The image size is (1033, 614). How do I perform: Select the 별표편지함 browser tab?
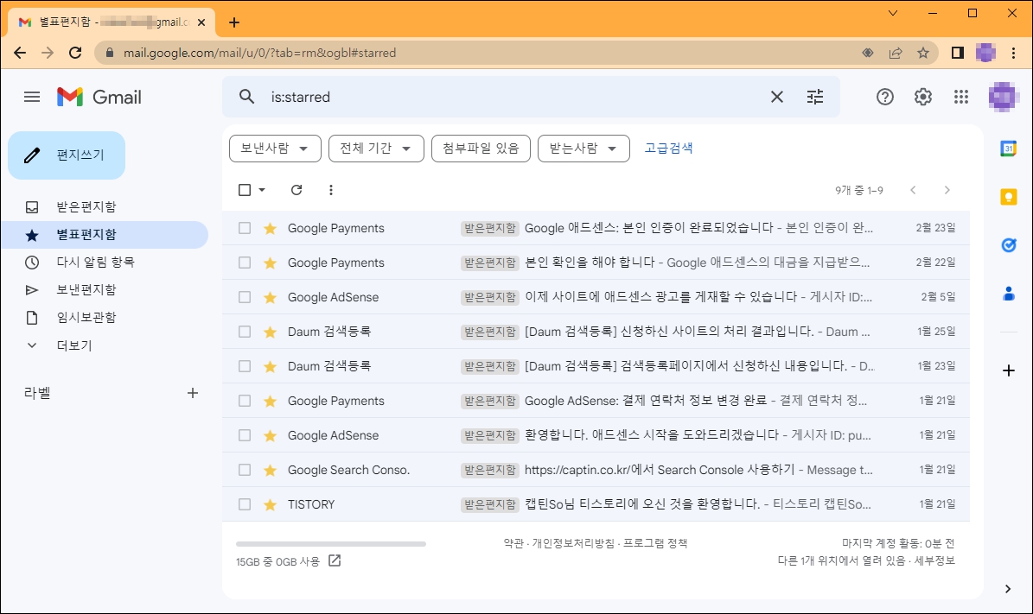(x=112, y=22)
